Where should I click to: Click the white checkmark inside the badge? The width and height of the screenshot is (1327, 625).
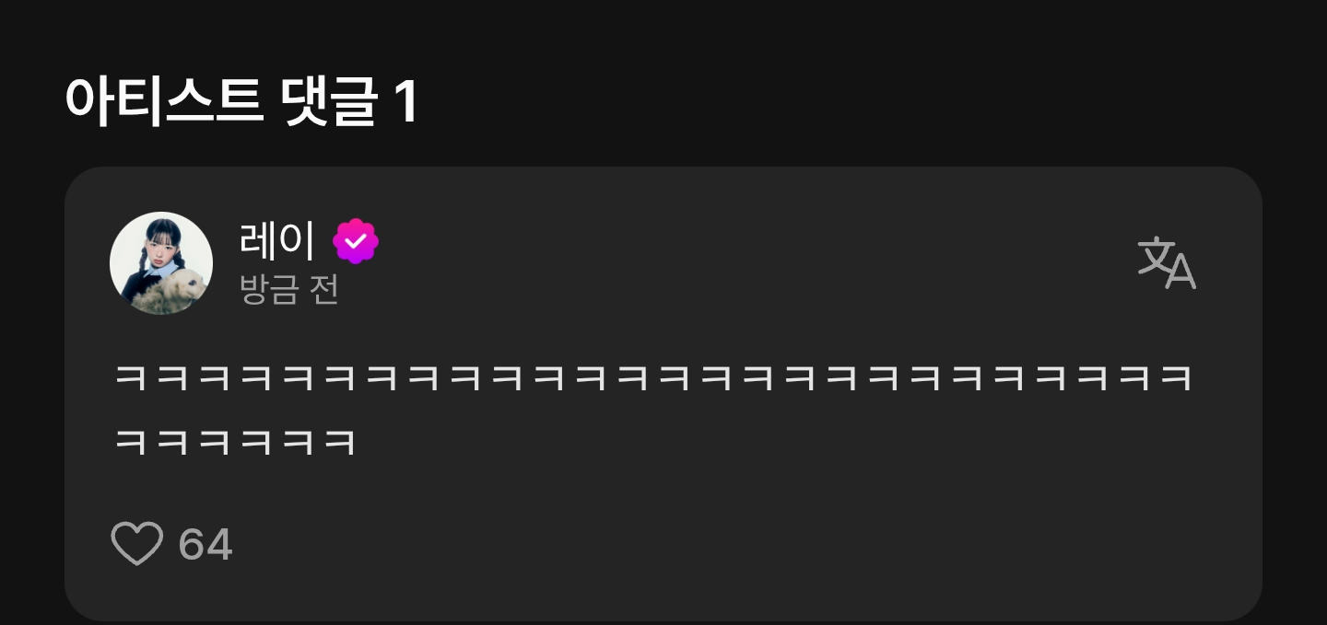356,241
